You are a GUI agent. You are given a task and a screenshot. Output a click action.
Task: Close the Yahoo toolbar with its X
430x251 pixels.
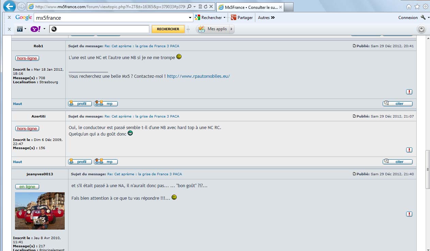point(9,29)
